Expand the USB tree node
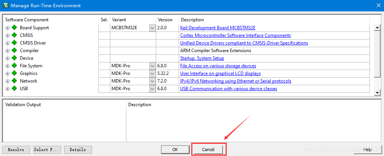Viewport: 384px width, 156px height. coord(7,89)
